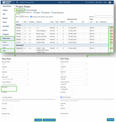
Task: Uncheck Default selection in Edit Rate form
Action: 61,97
